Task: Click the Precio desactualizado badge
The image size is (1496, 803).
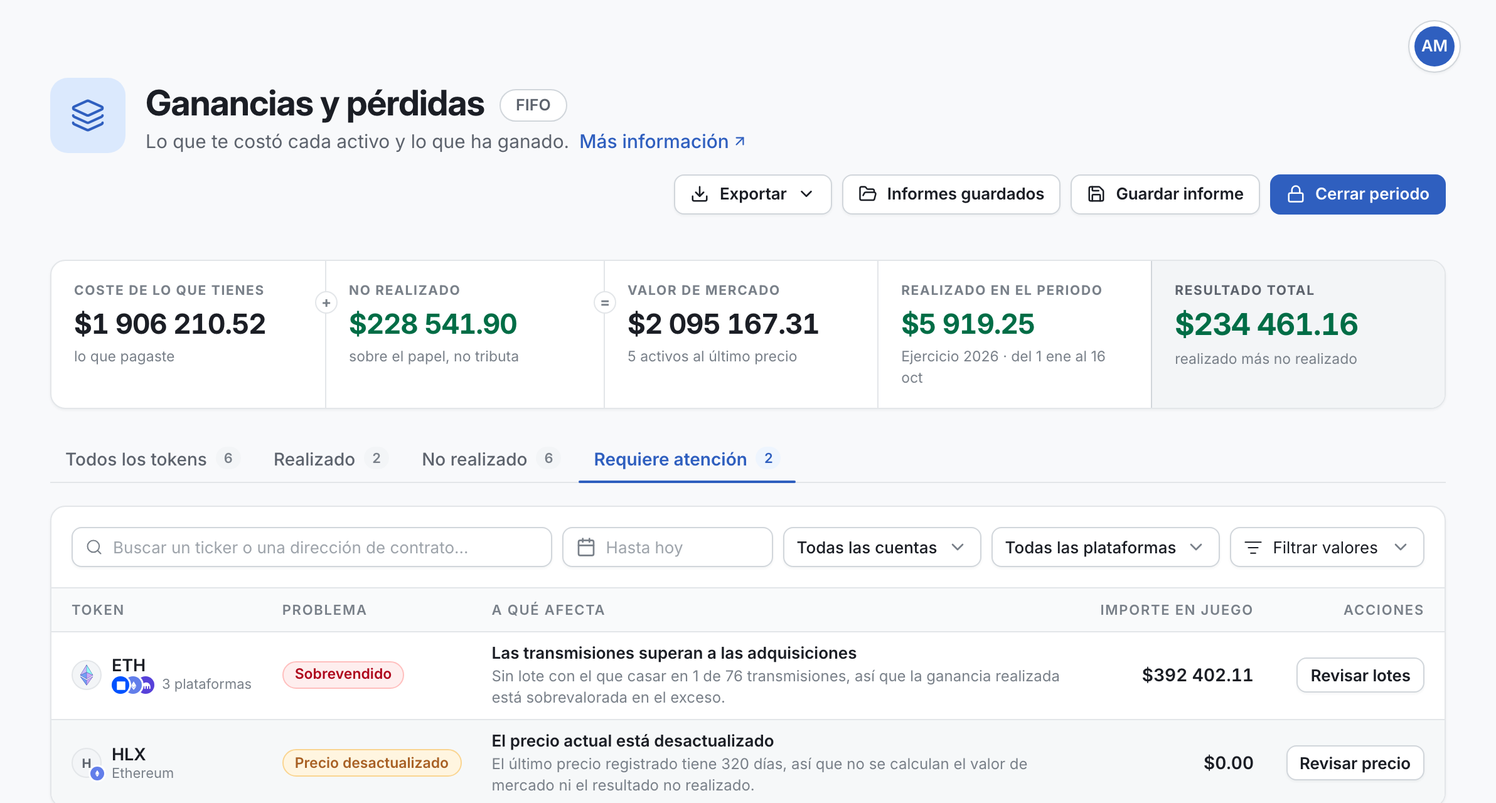Action: click(x=371, y=763)
